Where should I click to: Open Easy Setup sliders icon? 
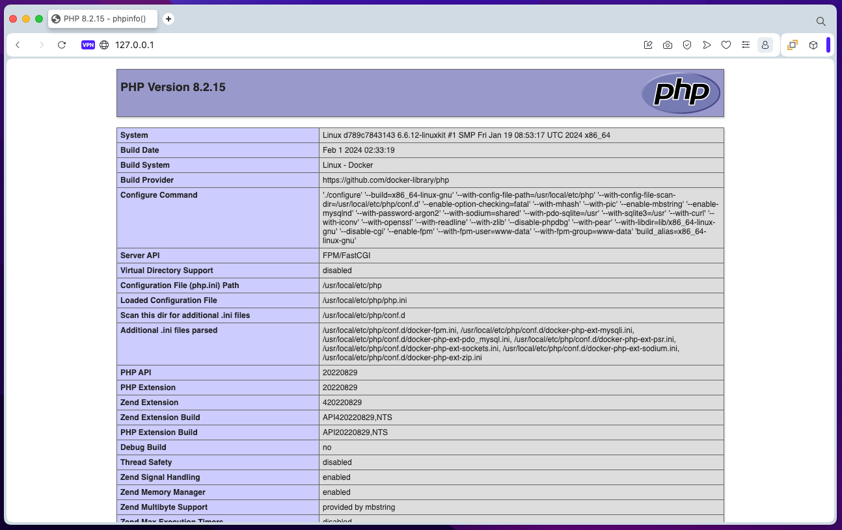tap(746, 45)
